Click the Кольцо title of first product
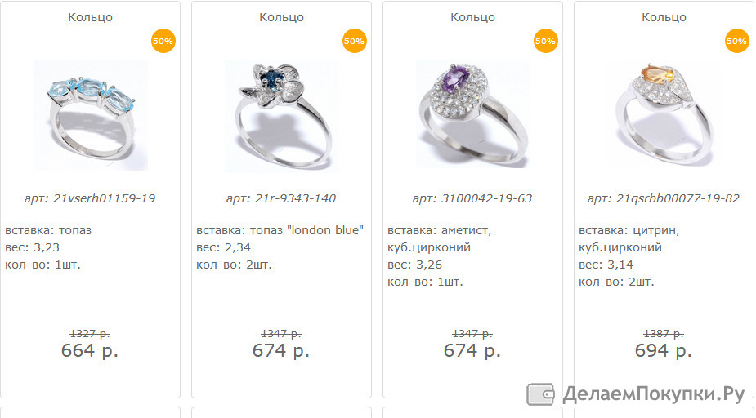This screenshot has height=418, width=756. click(90, 17)
